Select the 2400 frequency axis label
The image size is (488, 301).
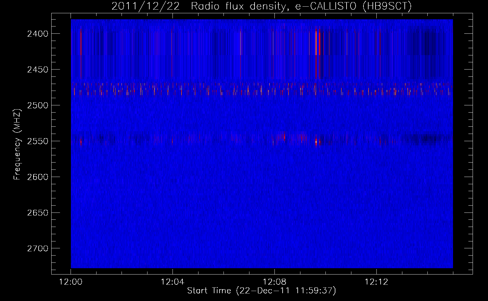pyautogui.click(x=38, y=34)
